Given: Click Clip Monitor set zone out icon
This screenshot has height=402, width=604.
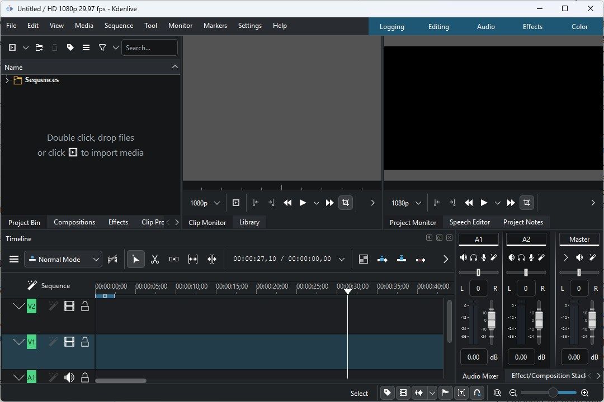Looking at the screenshot, I should pos(271,203).
